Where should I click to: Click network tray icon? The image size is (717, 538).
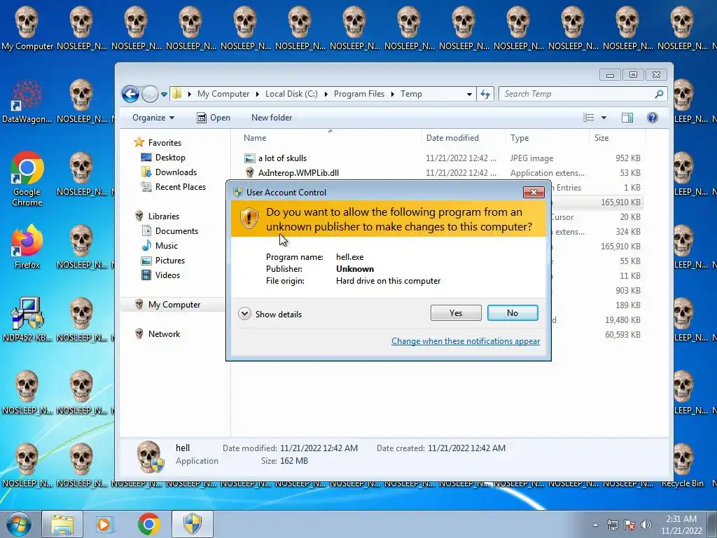click(x=612, y=525)
